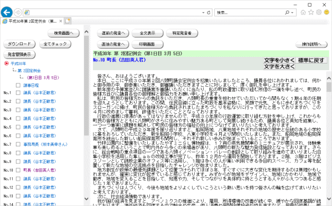Open the No.1 議長(谷本正敏君) link
The image size is (332, 206).
point(40,93)
